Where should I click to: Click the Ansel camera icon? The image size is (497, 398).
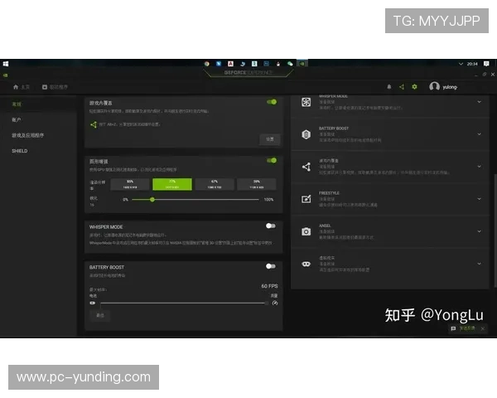pos(306,231)
